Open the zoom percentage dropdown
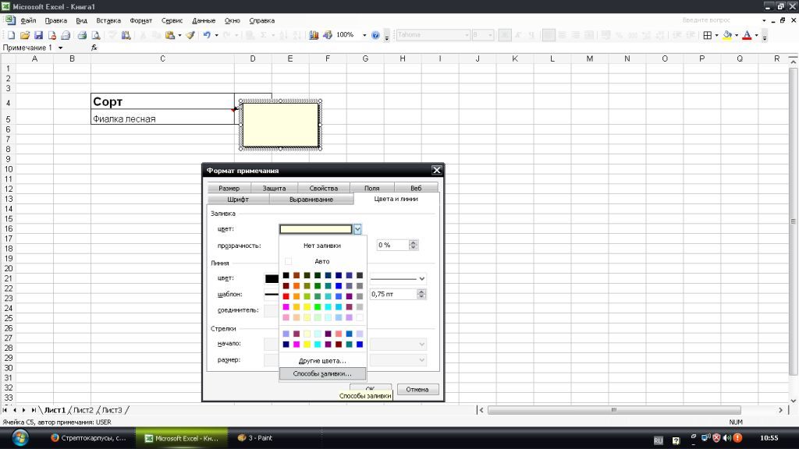The width and height of the screenshot is (799, 449). point(364,35)
